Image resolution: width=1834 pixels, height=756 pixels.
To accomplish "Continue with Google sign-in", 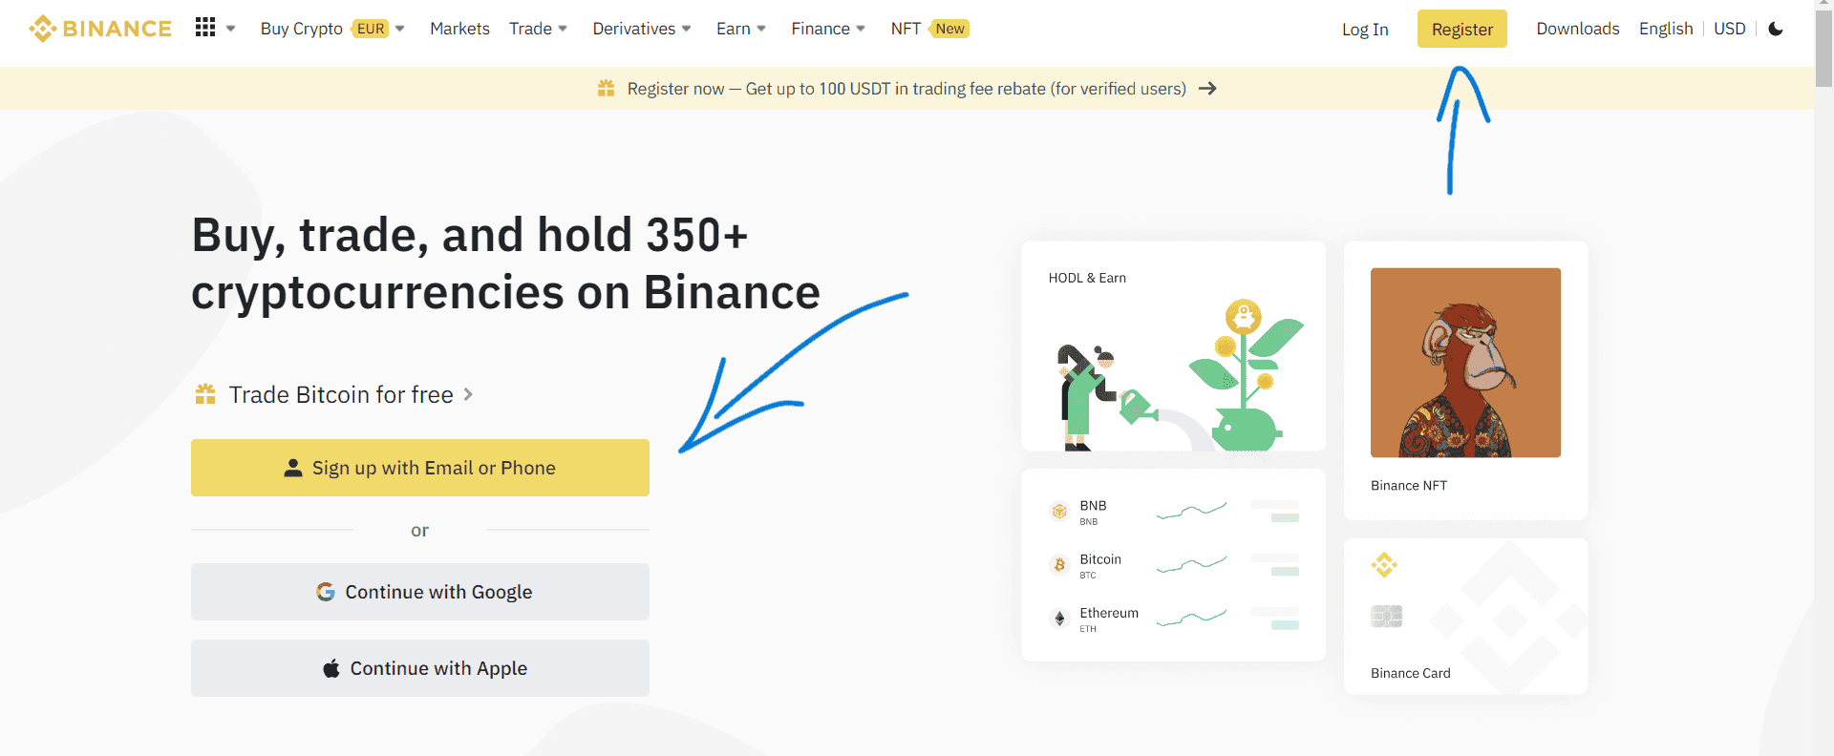I will pyautogui.click(x=420, y=592).
